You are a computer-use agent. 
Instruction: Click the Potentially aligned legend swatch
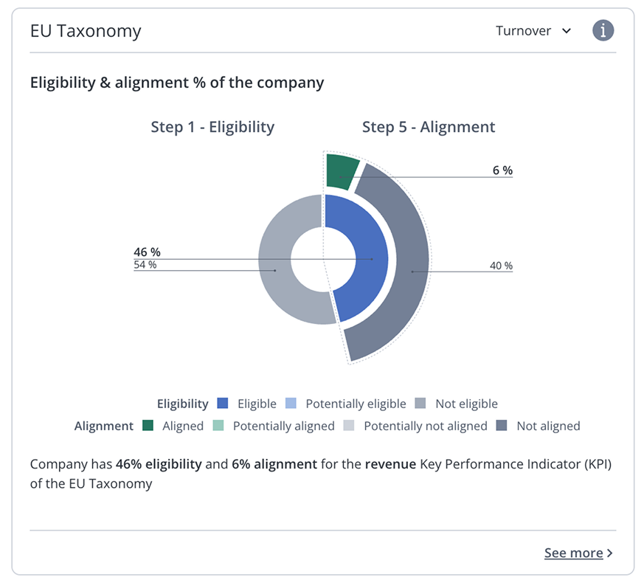click(x=218, y=426)
